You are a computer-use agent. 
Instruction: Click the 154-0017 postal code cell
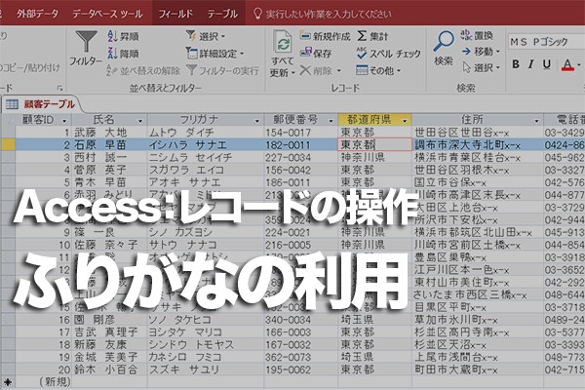click(301, 133)
